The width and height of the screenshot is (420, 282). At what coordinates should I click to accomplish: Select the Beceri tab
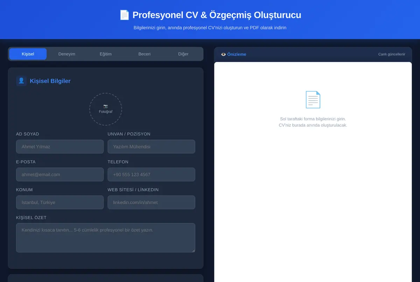click(145, 54)
